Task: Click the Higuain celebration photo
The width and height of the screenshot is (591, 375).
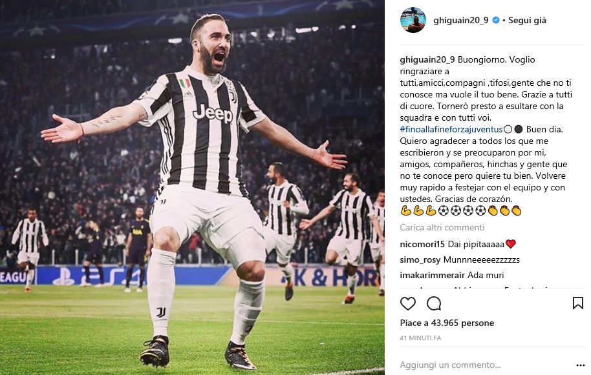Action: (192, 187)
